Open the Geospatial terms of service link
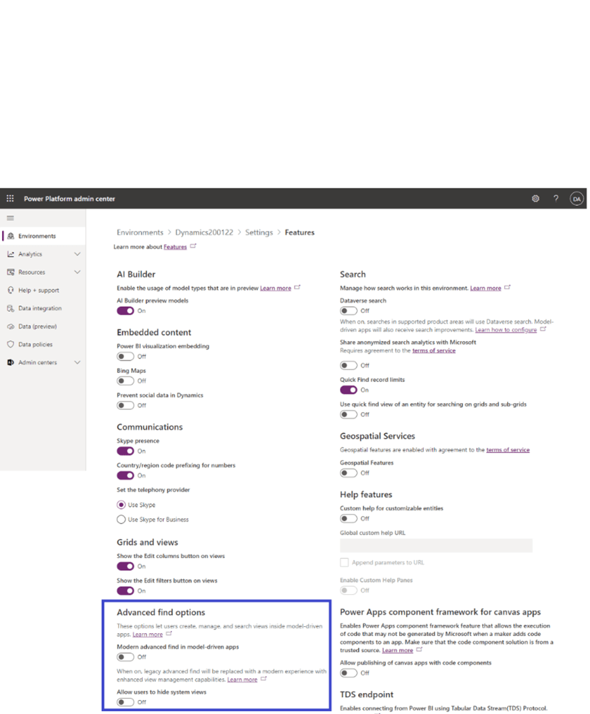This screenshot has height=714, width=590. pos(507,450)
